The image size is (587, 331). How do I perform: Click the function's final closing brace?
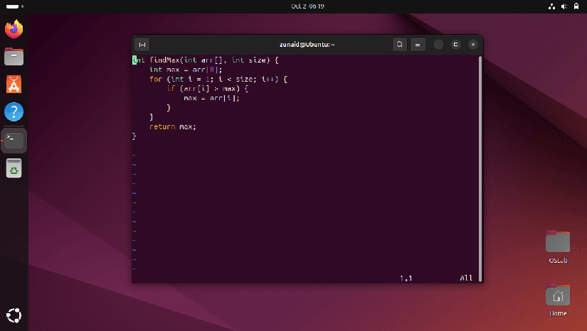click(x=134, y=136)
